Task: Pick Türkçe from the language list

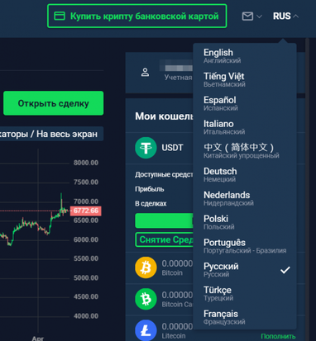Action: click(245, 293)
